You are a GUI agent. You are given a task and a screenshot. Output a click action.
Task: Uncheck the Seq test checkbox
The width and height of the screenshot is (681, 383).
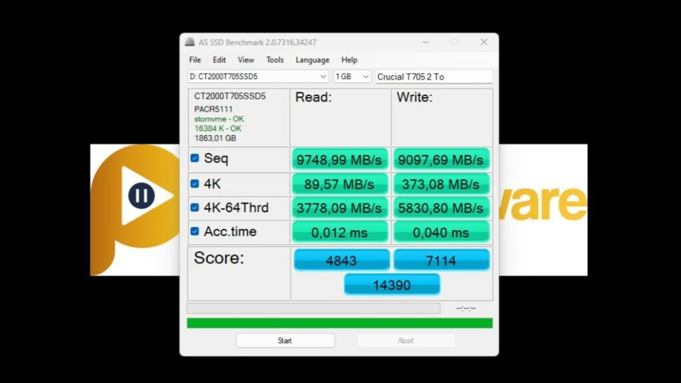(x=195, y=158)
